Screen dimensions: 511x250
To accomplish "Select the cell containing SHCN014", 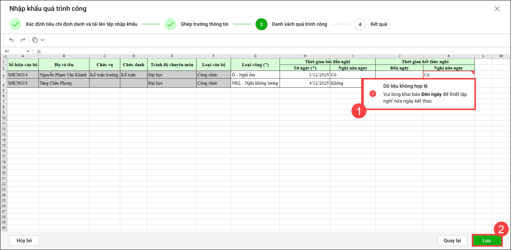I will coord(23,75).
